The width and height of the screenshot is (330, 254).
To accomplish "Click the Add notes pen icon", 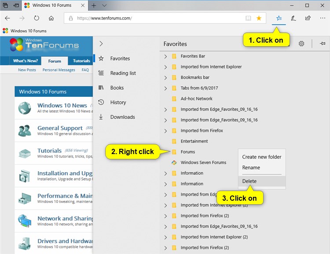I will click(293, 18).
